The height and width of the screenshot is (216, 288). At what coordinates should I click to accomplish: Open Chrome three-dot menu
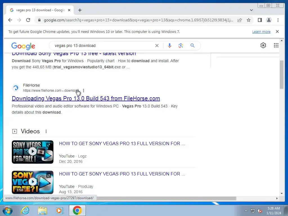(x=278, y=20)
